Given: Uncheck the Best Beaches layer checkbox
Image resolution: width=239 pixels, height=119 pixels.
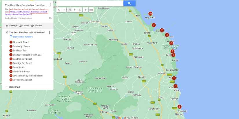Looking at the screenshot, I should tap(7, 32).
